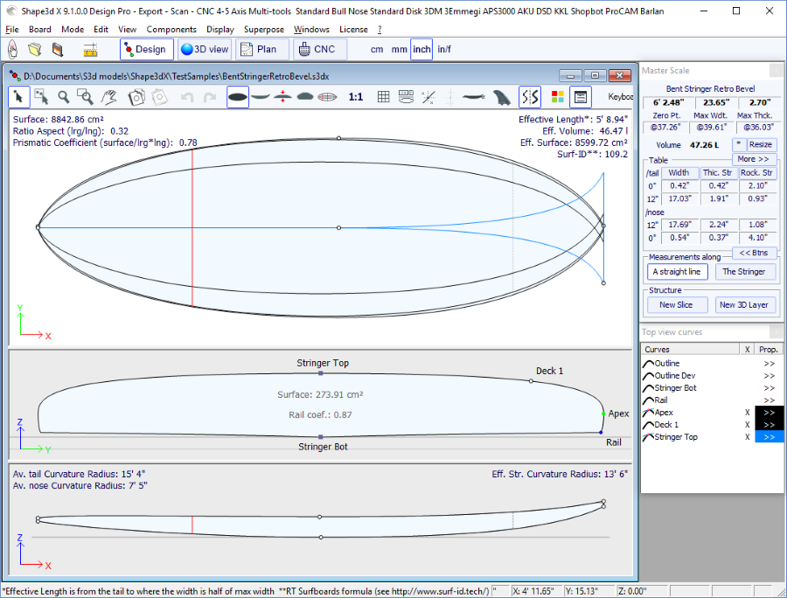Screen dimensions: 787x598
Task: Select the hand pan tool
Action: 108,97
